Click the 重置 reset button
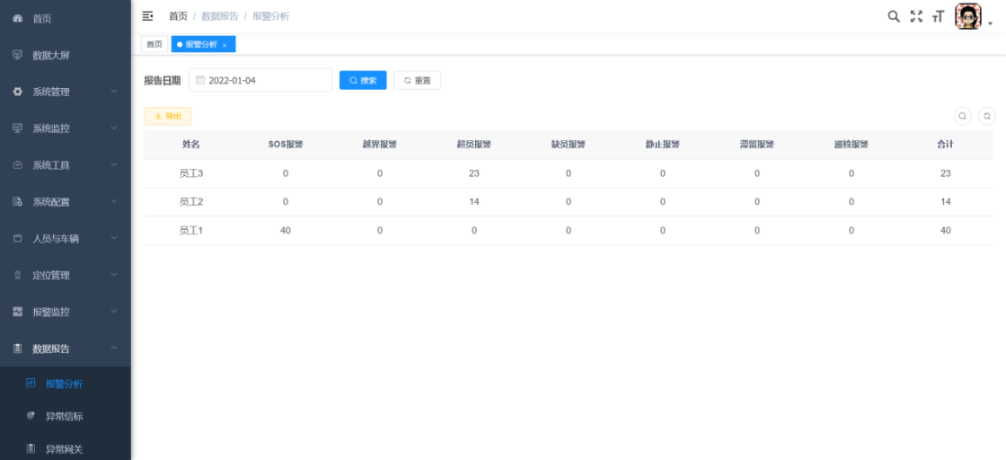 point(417,80)
